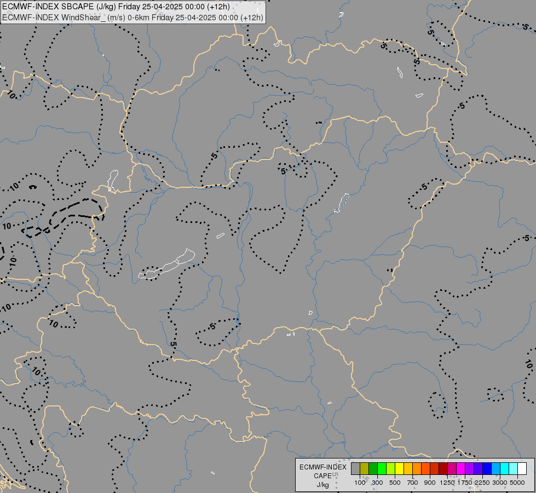
Task: Select the magenta legend color swatch
Action: point(461,468)
